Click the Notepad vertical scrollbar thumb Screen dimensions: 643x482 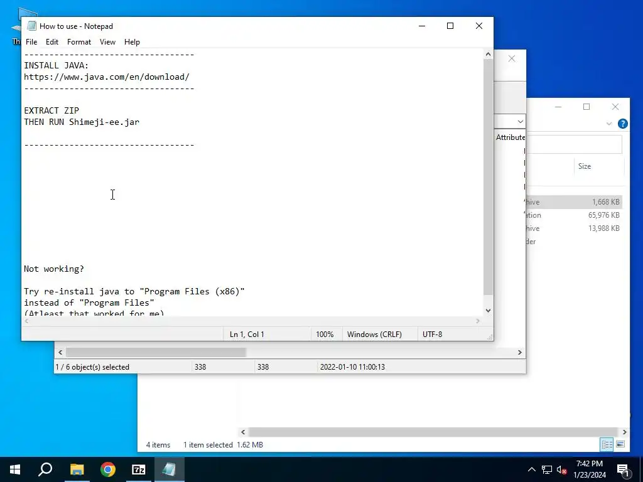(488, 177)
